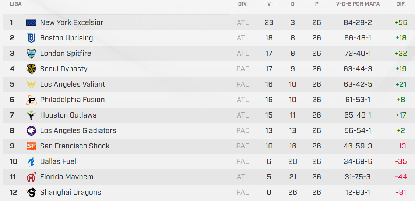Select the London Spitfire team logo

[31, 54]
